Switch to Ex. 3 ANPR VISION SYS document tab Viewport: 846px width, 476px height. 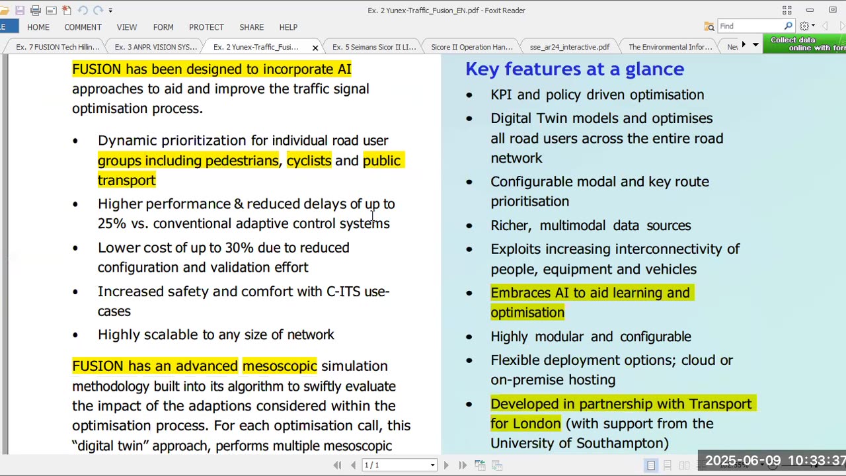pos(156,47)
